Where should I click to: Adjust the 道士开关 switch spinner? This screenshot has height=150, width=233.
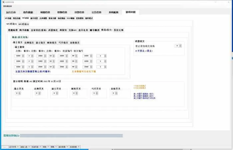[x=56, y=93]
